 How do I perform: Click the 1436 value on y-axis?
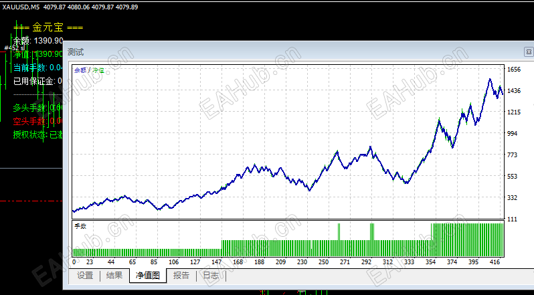(514, 91)
